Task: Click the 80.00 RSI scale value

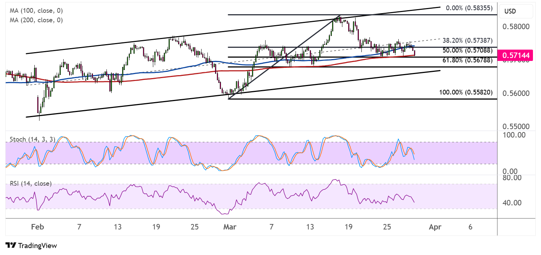Action: click(512, 178)
